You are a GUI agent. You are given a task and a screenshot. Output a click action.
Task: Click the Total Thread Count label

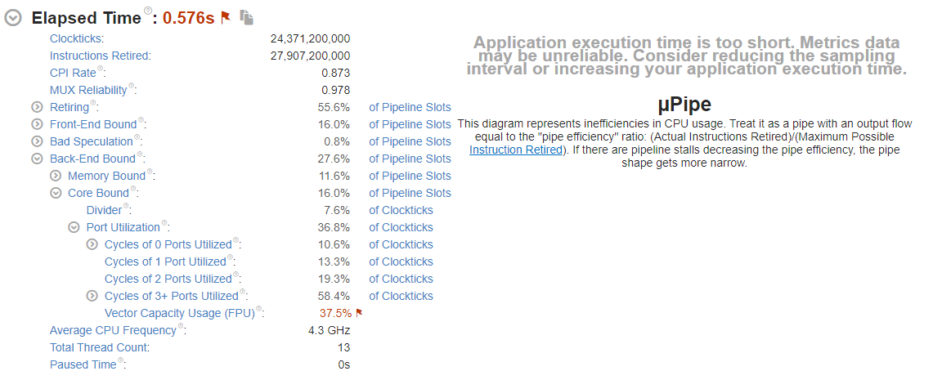coord(99,347)
